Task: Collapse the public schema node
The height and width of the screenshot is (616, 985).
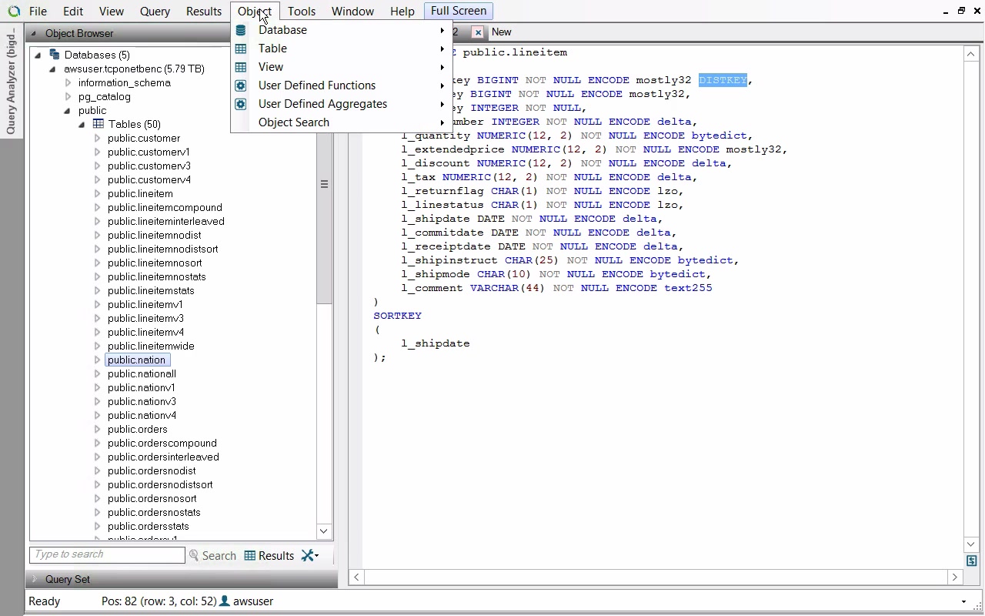Action: [x=68, y=111]
